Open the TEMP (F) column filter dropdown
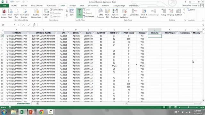Screen dimensions: 205x115 120,33
